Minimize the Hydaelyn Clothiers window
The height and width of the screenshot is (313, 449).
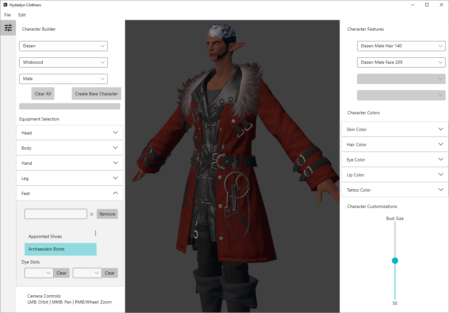(413, 5)
